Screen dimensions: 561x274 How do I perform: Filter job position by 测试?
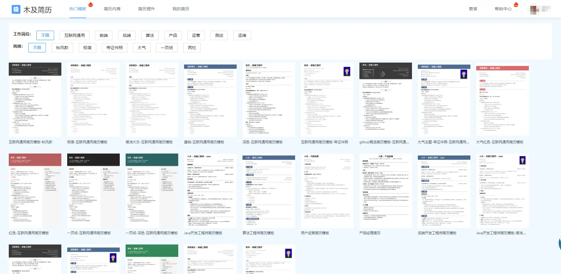tap(219, 35)
